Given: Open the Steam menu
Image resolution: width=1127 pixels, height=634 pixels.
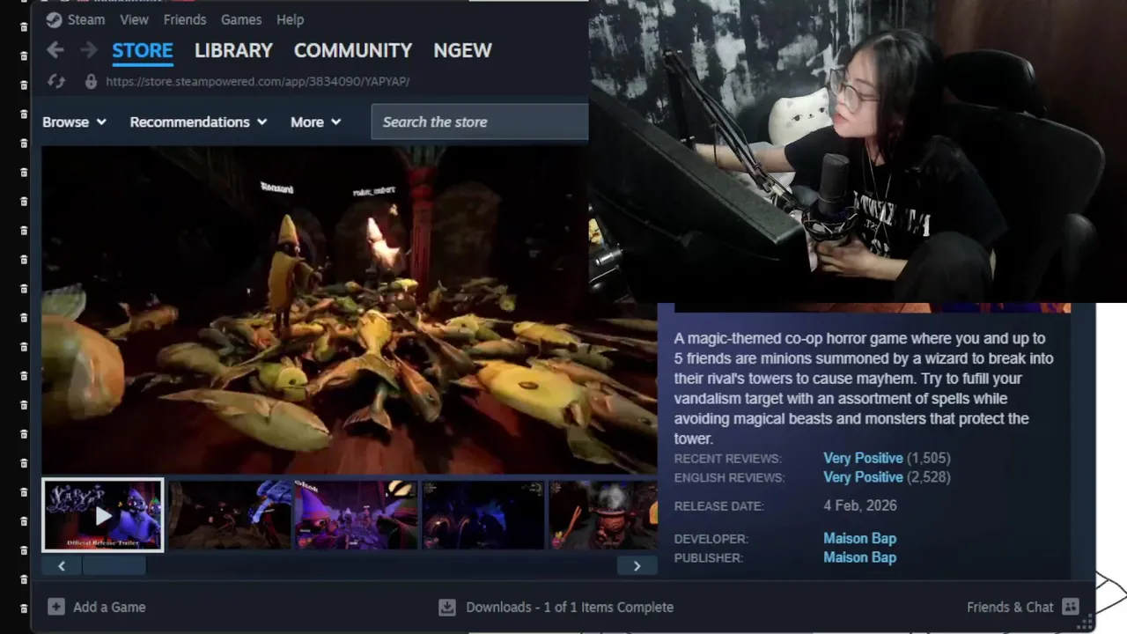Looking at the screenshot, I should pos(86,19).
